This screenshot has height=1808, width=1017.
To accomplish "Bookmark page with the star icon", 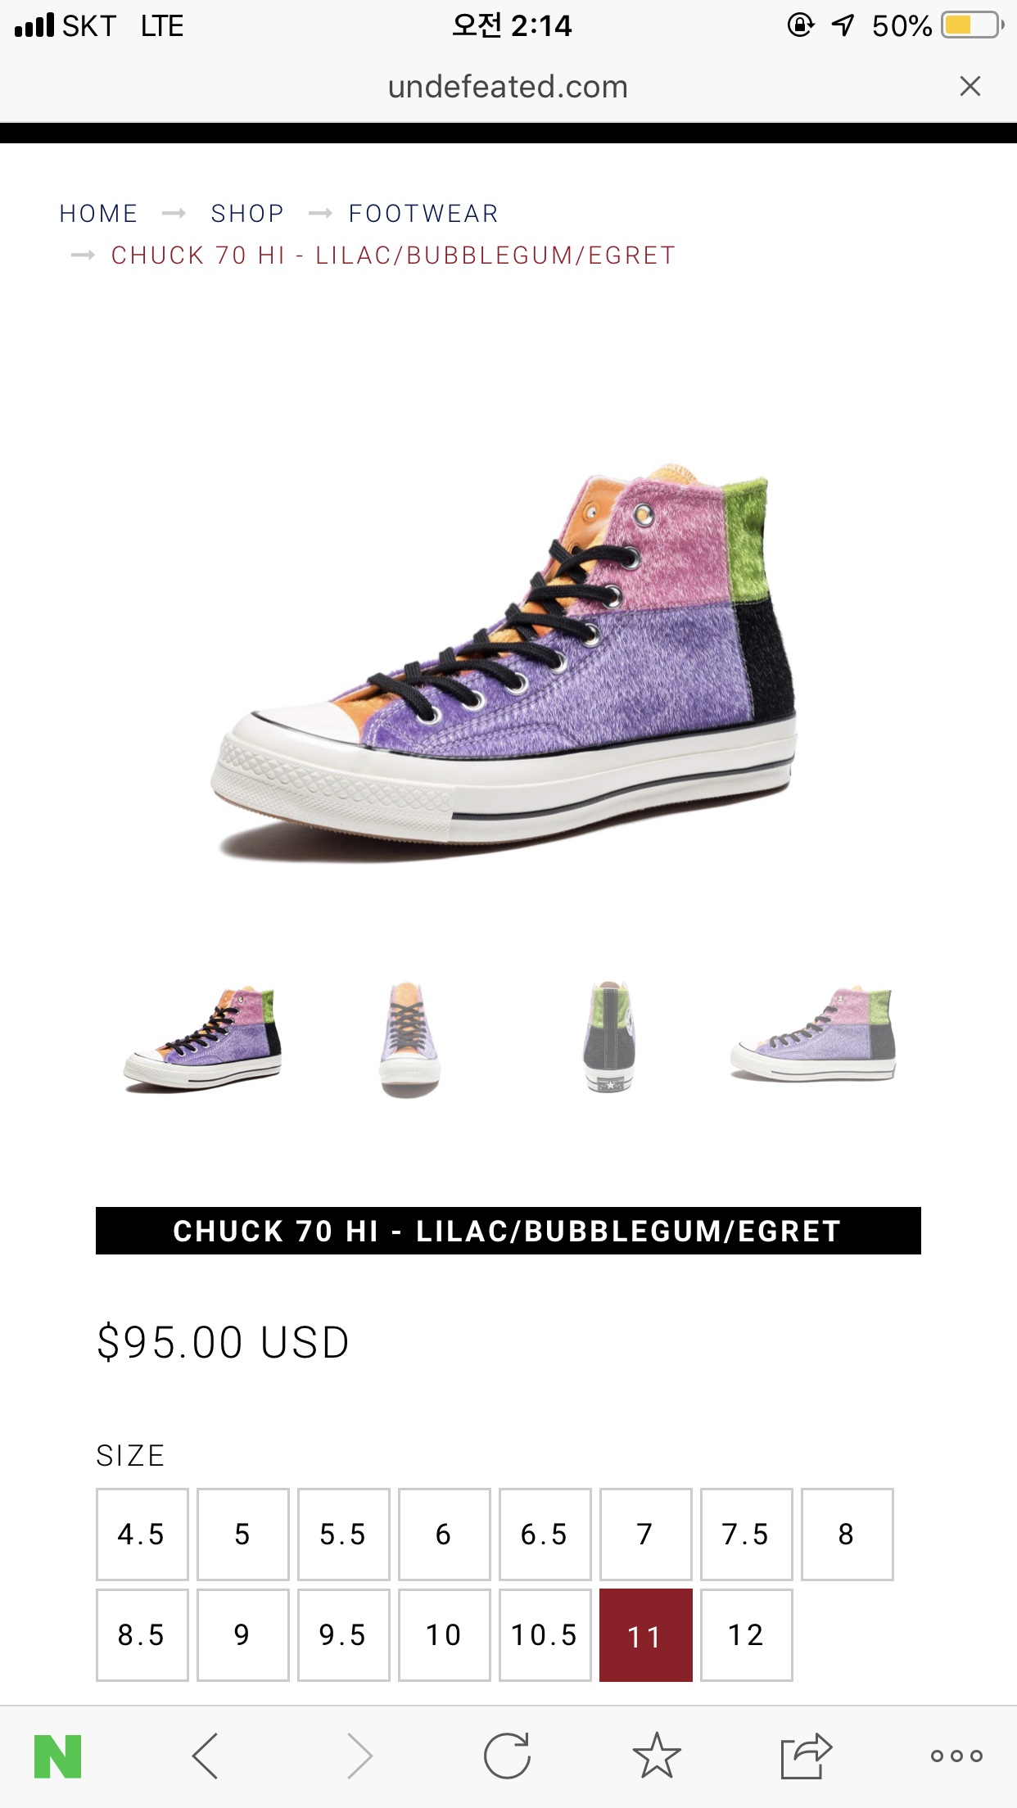I will 657,1756.
